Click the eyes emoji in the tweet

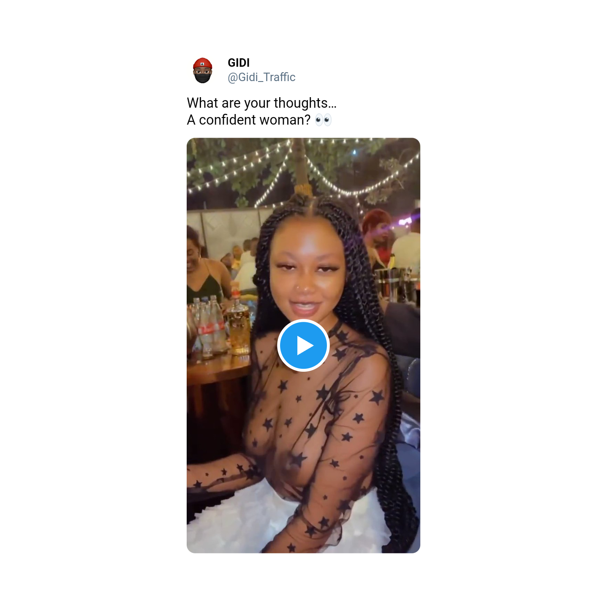click(324, 120)
